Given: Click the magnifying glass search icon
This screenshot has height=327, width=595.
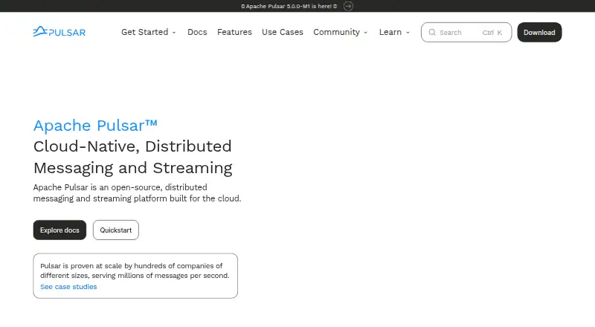Looking at the screenshot, I should pyautogui.click(x=432, y=32).
